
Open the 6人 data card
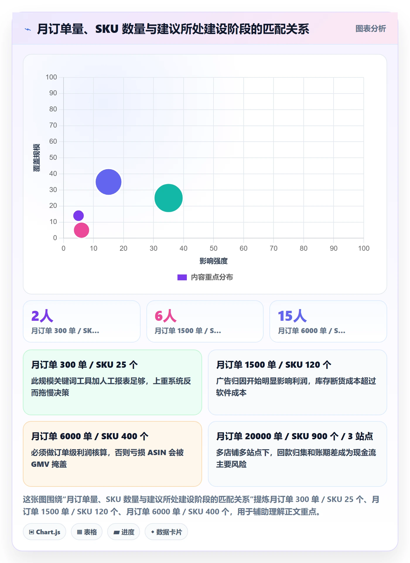205,321
